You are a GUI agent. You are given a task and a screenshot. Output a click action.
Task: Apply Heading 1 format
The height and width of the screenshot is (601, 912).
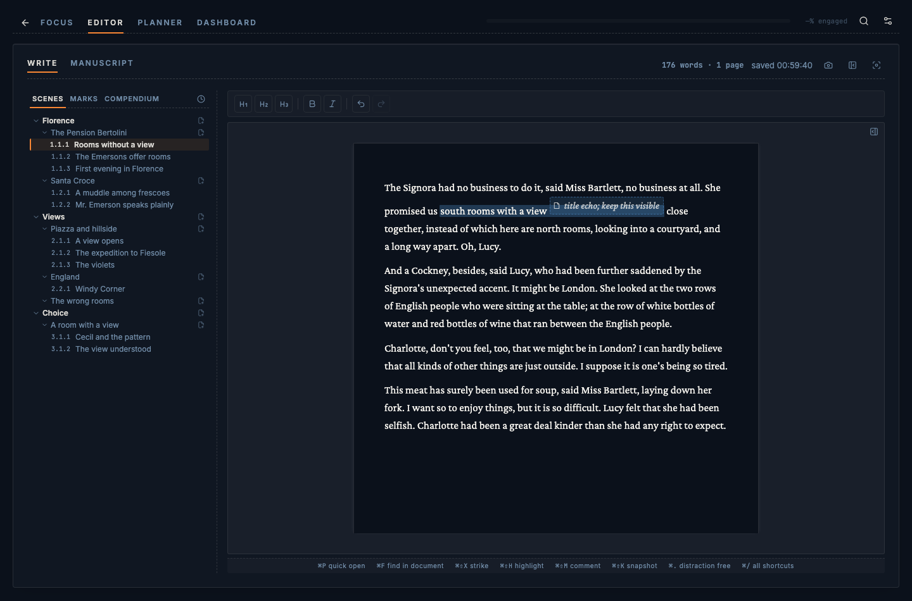(x=243, y=104)
